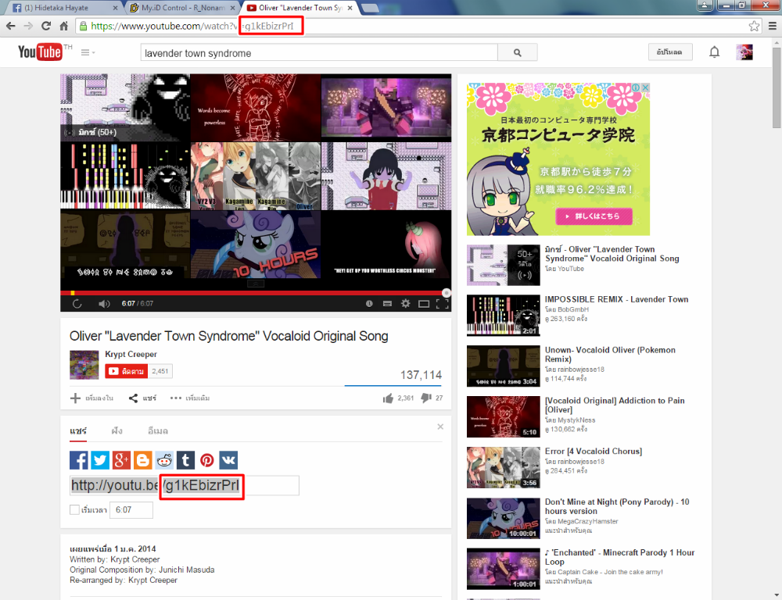Image resolution: width=782 pixels, height=600 pixels.
Task: Enter fullscreen mode in the player
Action: point(442,303)
